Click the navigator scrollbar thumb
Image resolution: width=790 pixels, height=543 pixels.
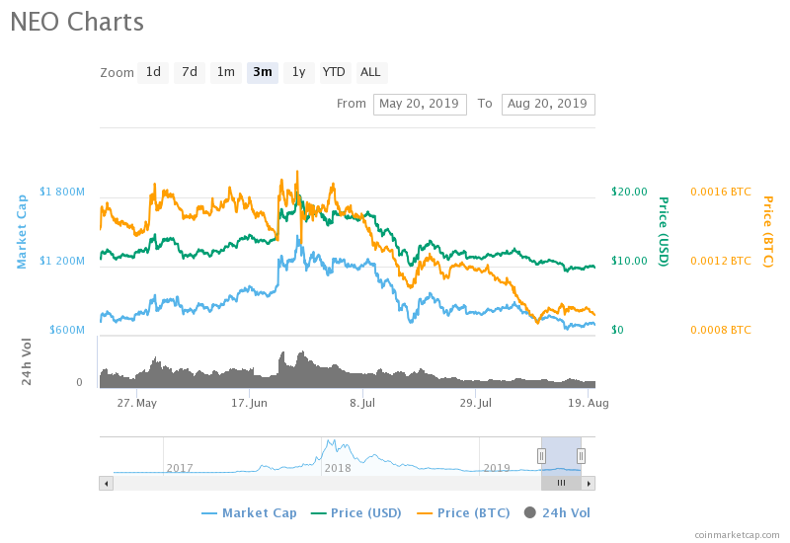tap(561, 483)
